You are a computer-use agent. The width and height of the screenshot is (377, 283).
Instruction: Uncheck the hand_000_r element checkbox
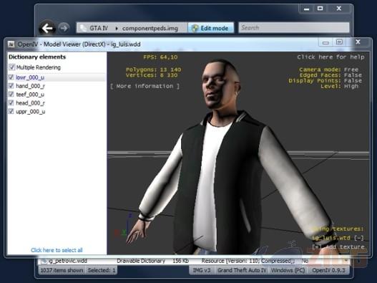[x=11, y=86]
